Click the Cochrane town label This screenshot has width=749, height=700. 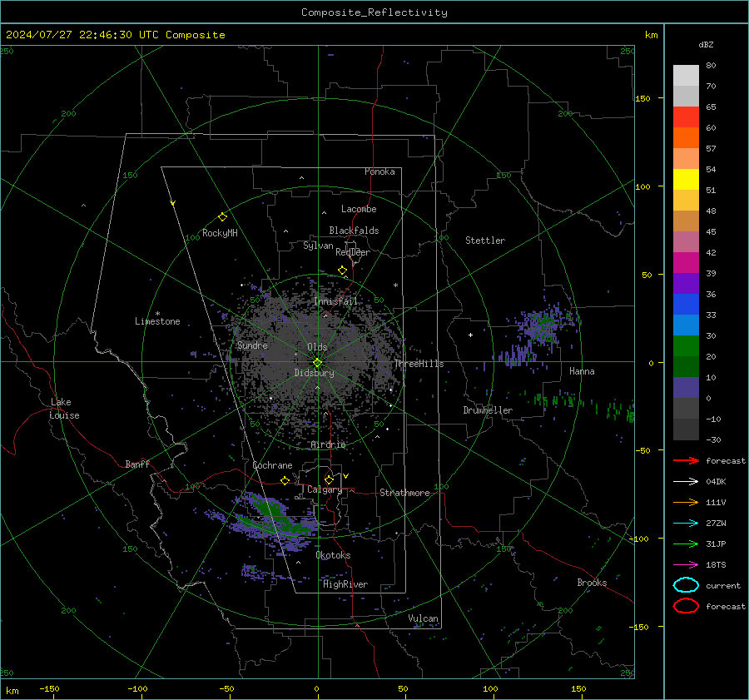[x=272, y=465]
